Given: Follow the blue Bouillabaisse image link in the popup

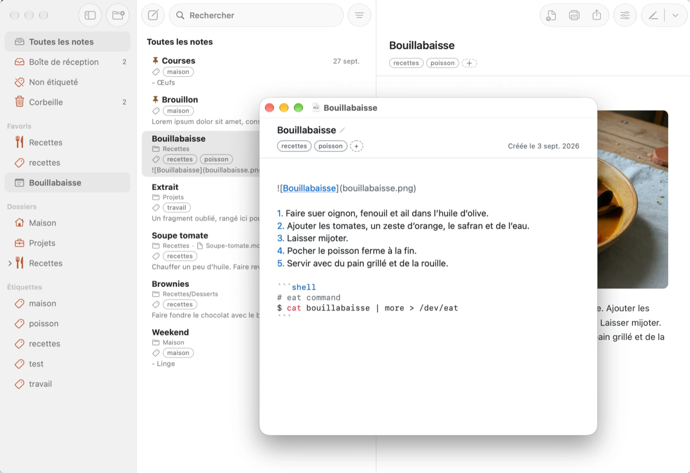Looking at the screenshot, I should pyautogui.click(x=310, y=188).
